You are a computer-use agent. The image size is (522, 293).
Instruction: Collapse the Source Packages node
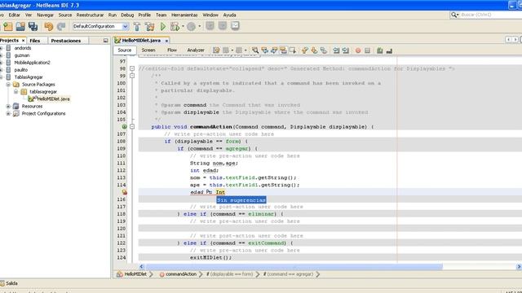pyautogui.click(x=8, y=85)
